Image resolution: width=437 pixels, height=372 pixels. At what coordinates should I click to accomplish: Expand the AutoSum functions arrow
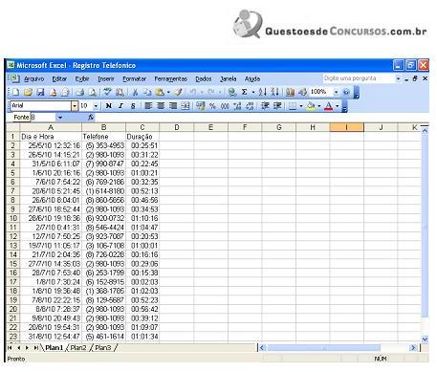point(253,92)
